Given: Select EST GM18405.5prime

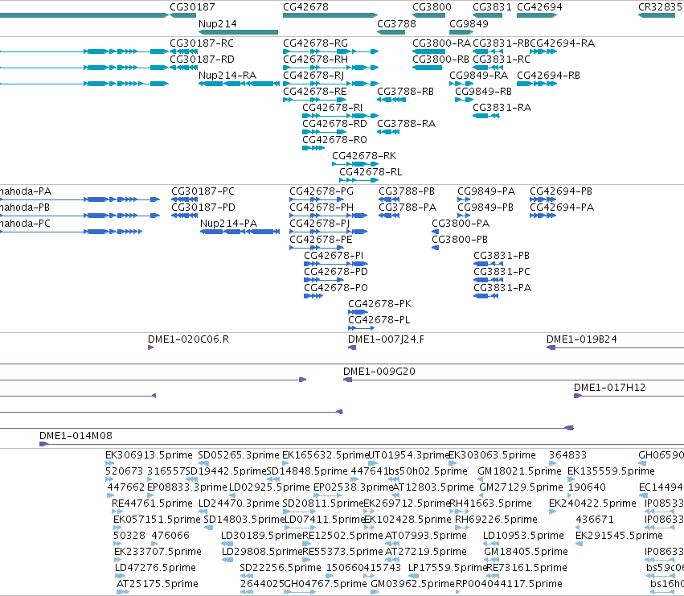Looking at the screenshot, I should pyautogui.click(x=526, y=552).
